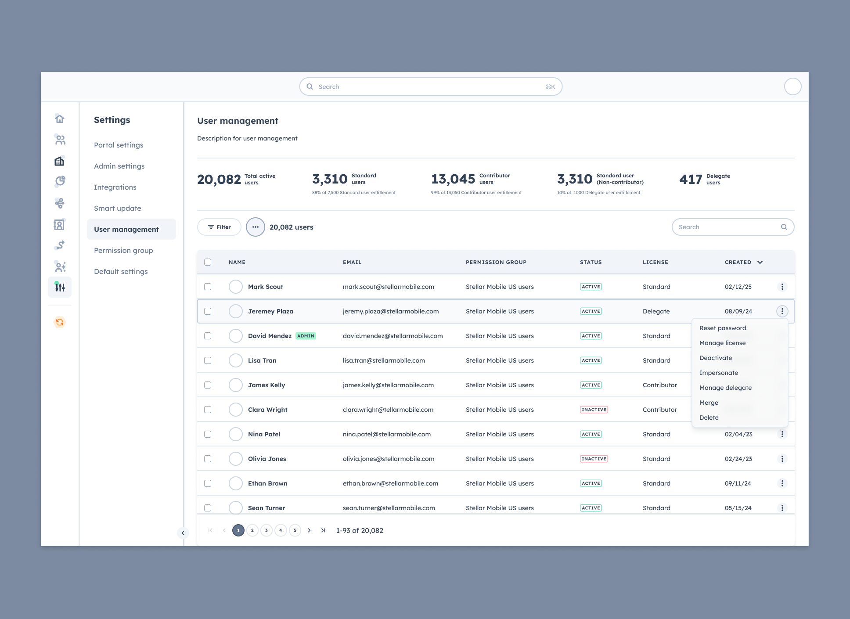Select Manage delegate in the row menu
This screenshot has width=850, height=619.
coord(725,388)
